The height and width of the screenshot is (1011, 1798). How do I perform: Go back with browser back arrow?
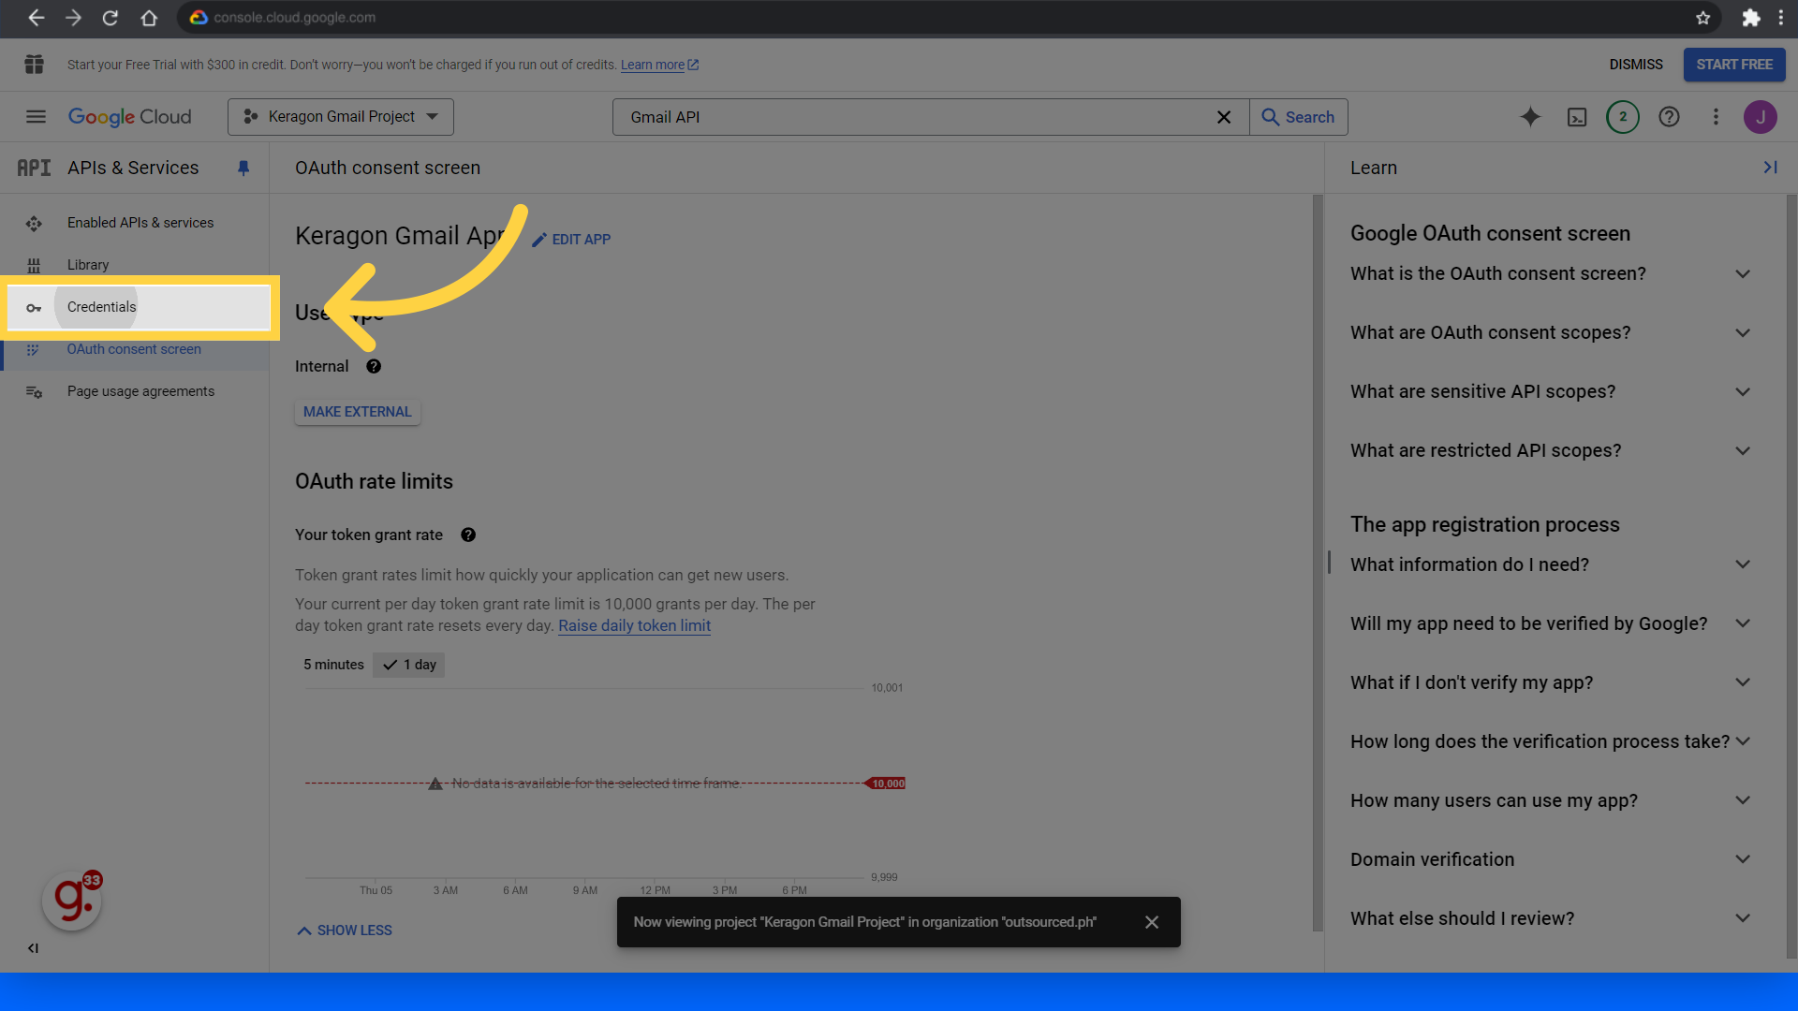36,18
